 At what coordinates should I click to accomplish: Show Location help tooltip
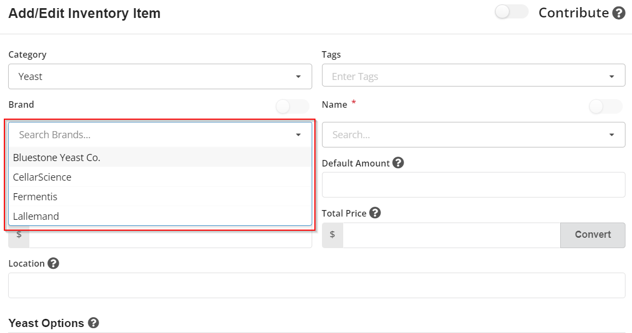click(x=53, y=263)
